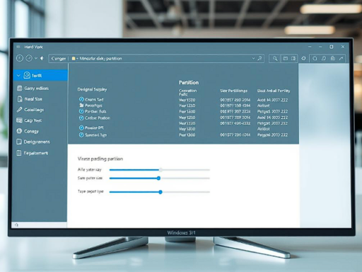The image size is (362, 272).
Task: Select the Percertgs list entry
Action: pyautogui.click(x=93, y=106)
